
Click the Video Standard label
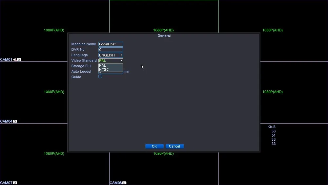tap(84, 60)
